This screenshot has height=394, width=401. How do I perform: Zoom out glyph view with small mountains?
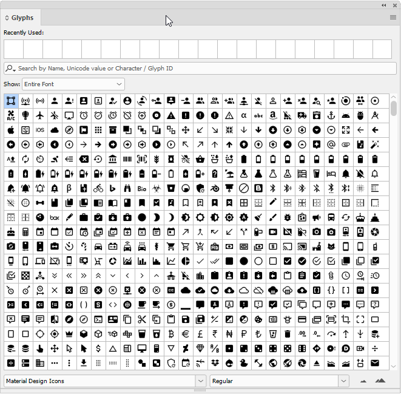363,381
